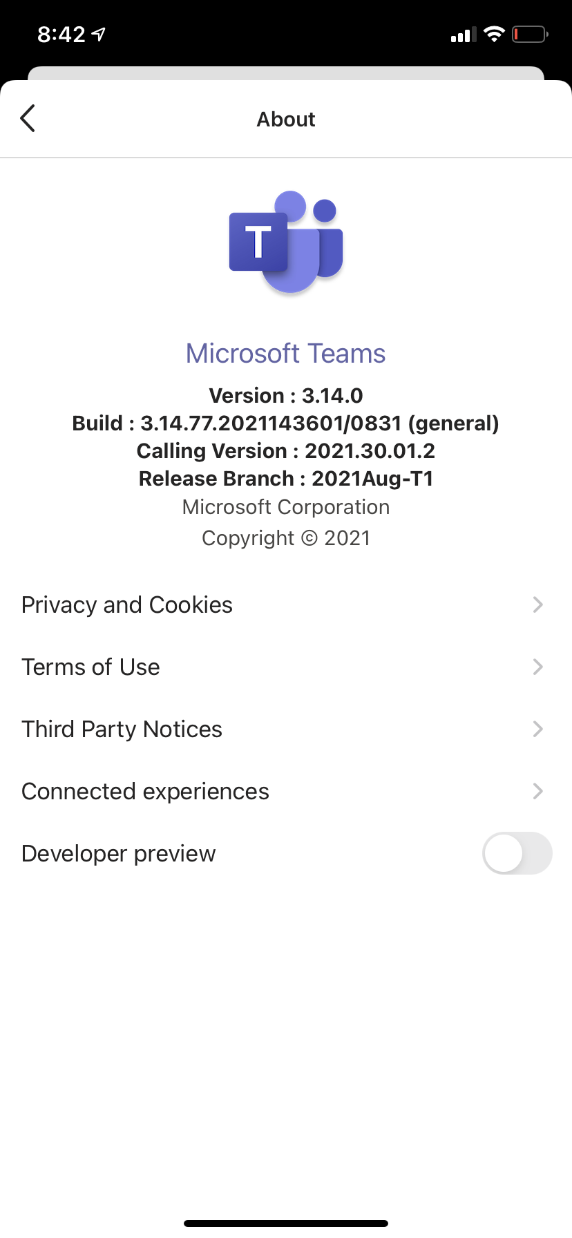This screenshot has height=1238, width=572.
Task: Enable the Developer preview switch
Action: [517, 853]
